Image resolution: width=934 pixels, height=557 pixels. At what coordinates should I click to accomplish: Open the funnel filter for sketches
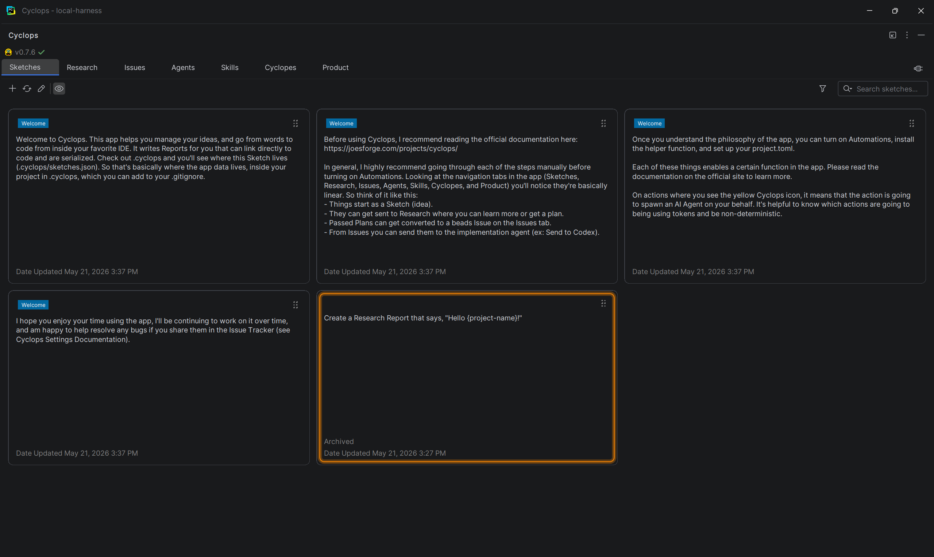tap(822, 89)
